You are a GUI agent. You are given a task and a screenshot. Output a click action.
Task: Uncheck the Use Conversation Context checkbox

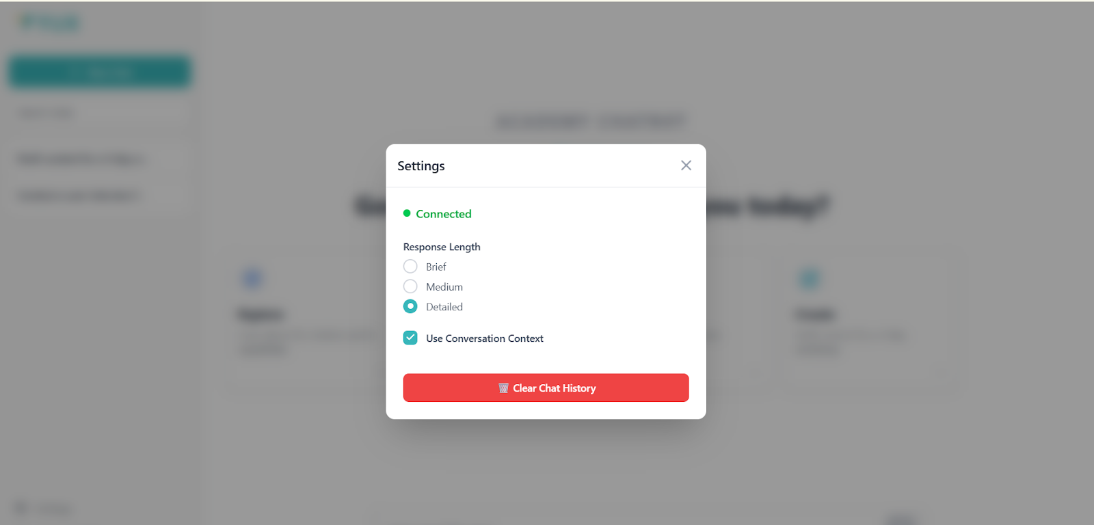click(x=410, y=338)
